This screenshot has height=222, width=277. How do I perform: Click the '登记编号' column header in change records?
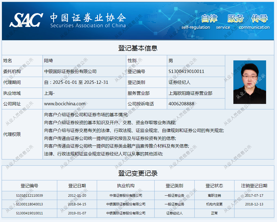pyautogui.click(x=29, y=186)
